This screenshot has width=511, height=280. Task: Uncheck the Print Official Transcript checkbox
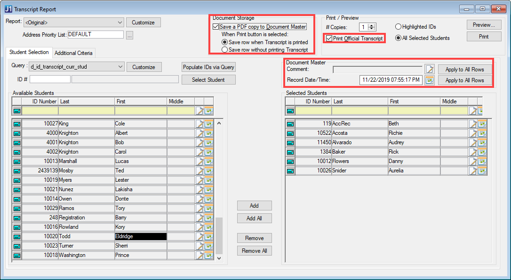(329, 39)
